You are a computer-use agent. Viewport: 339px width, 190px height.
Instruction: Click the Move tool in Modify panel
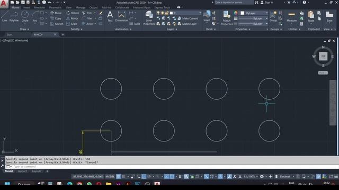[x=56, y=13]
